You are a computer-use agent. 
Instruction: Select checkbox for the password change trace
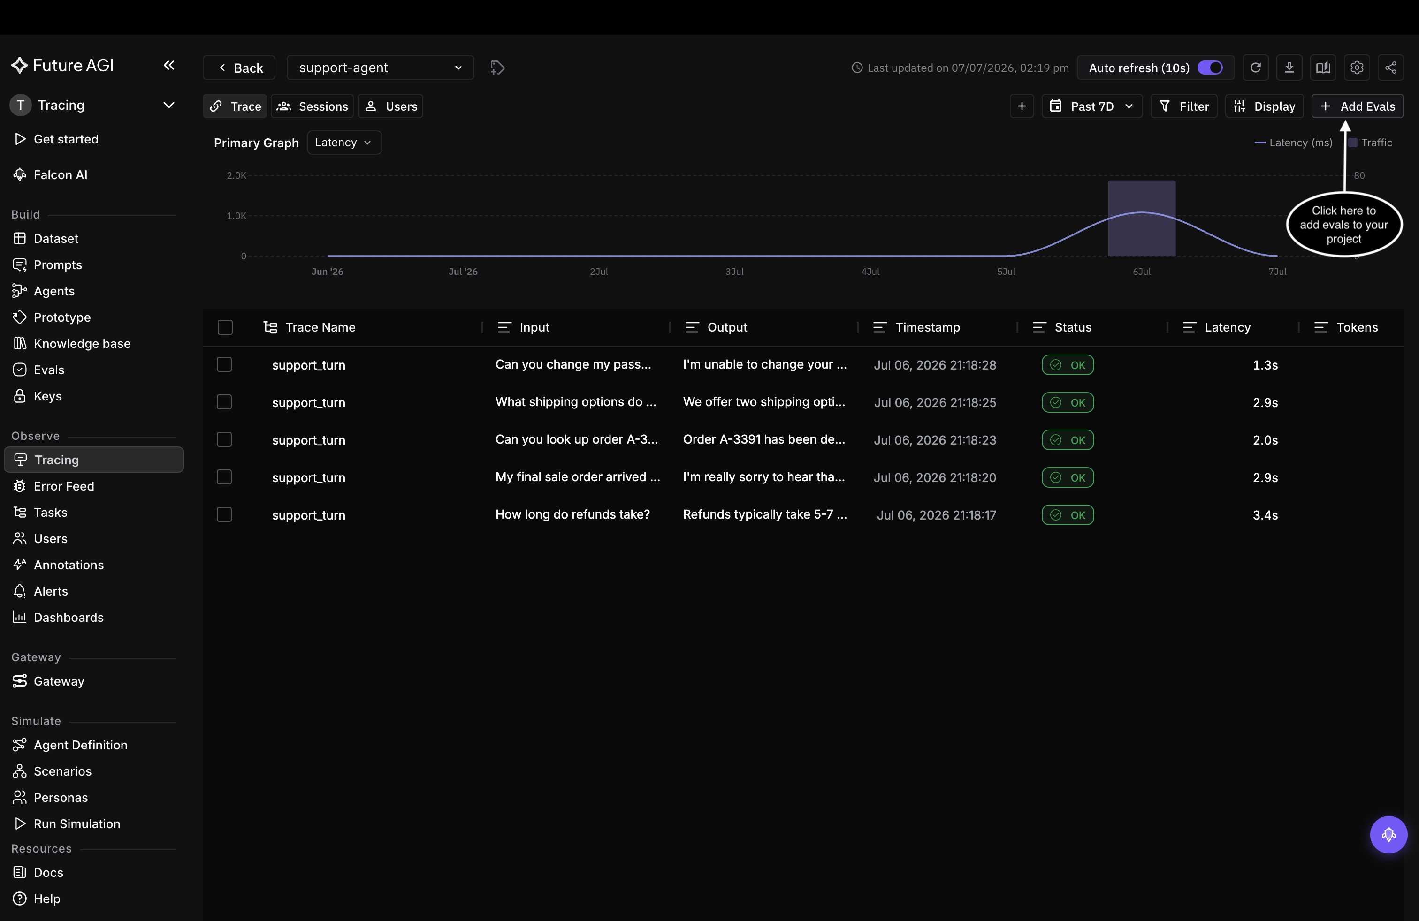tap(224, 364)
